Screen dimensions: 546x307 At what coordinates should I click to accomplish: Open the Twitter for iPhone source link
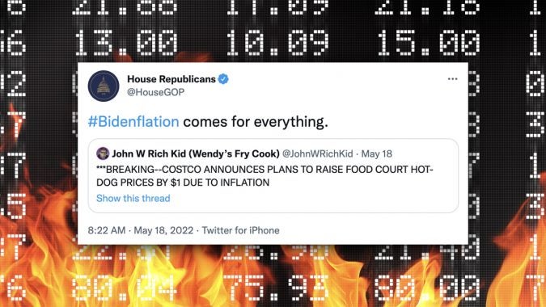pos(240,230)
